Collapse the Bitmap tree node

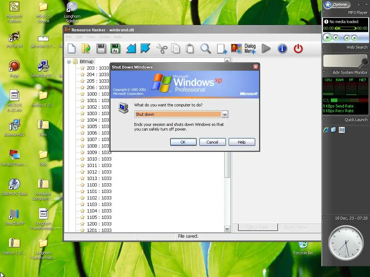(69, 62)
